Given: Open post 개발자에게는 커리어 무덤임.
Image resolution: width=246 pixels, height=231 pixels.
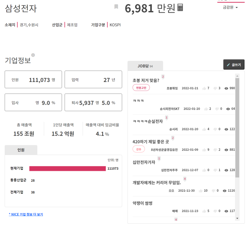Looking at the screenshot, I should [x=157, y=183].
